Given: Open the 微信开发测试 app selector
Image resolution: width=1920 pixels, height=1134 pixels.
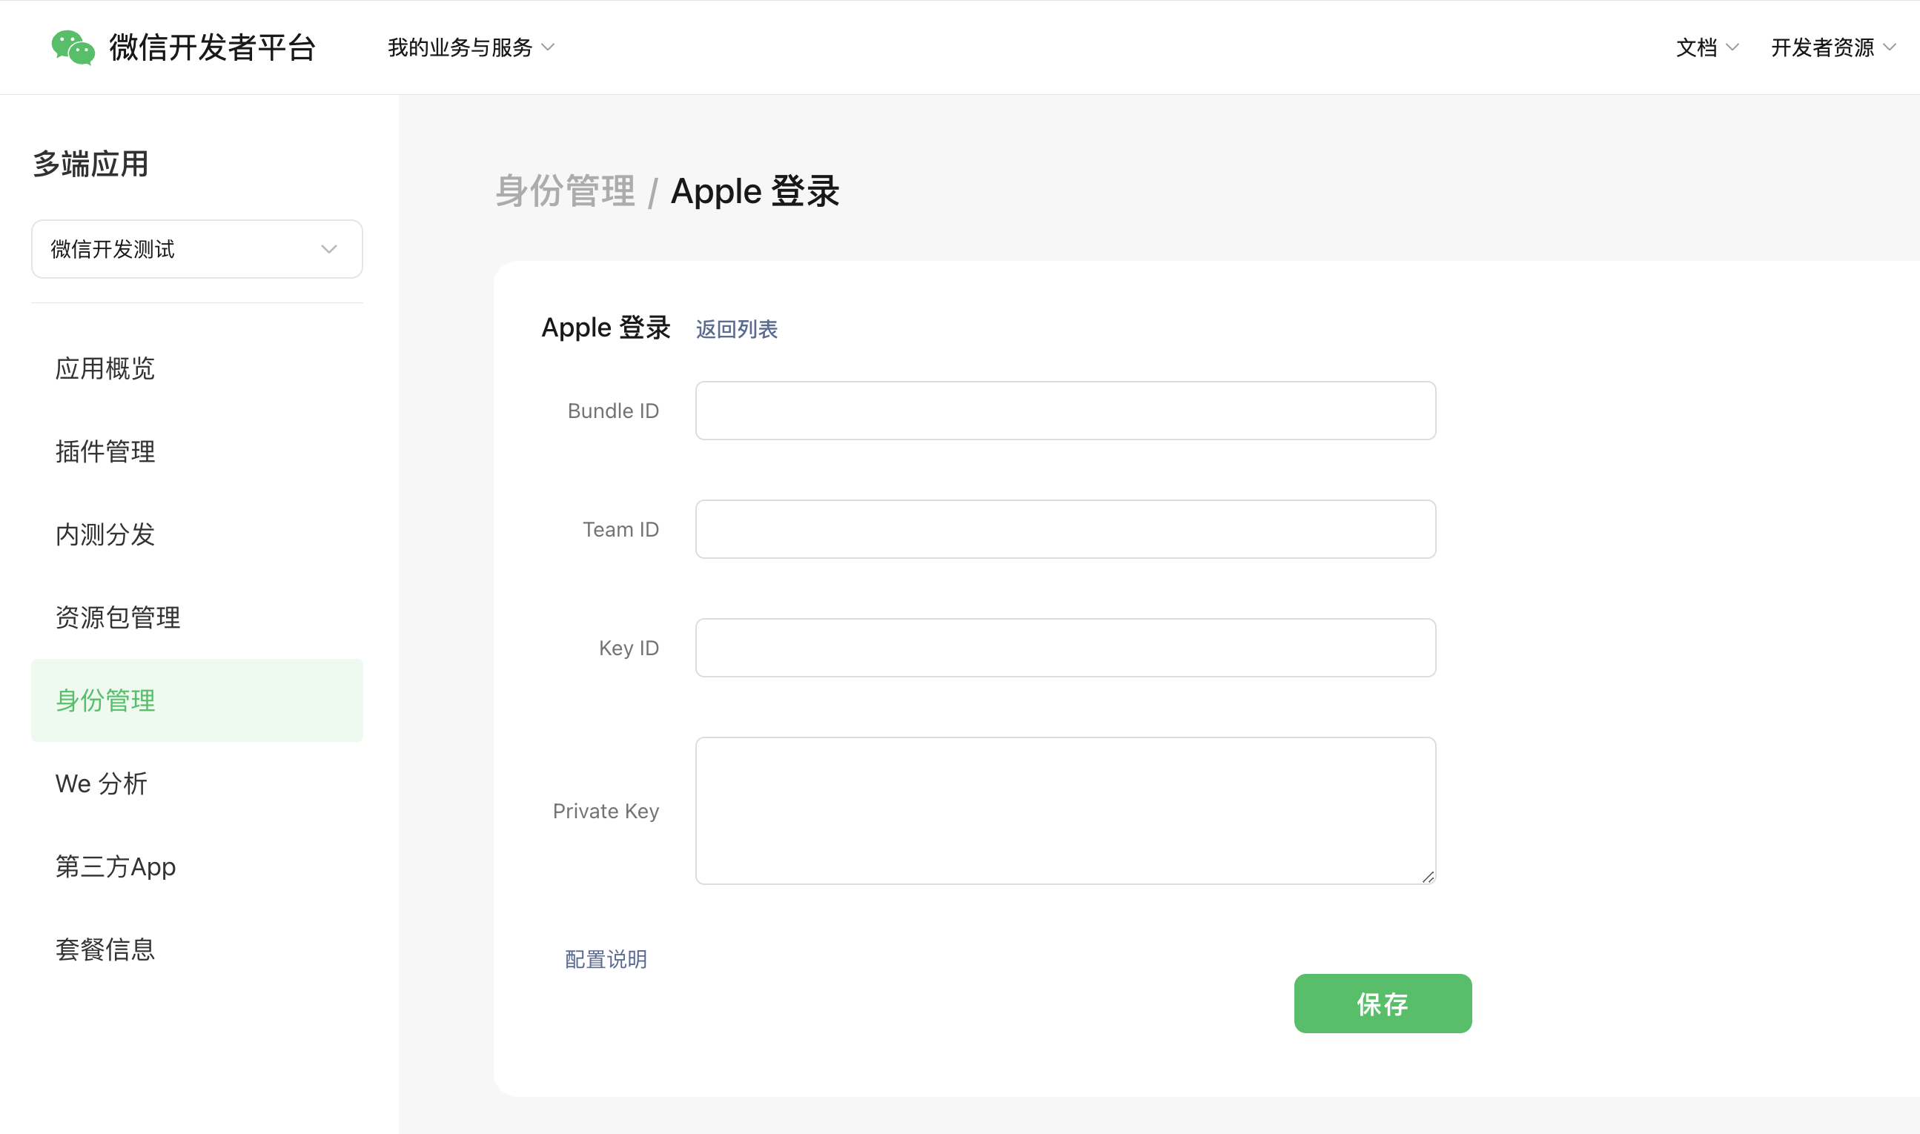Looking at the screenshot, I should [x=197, y=249].
